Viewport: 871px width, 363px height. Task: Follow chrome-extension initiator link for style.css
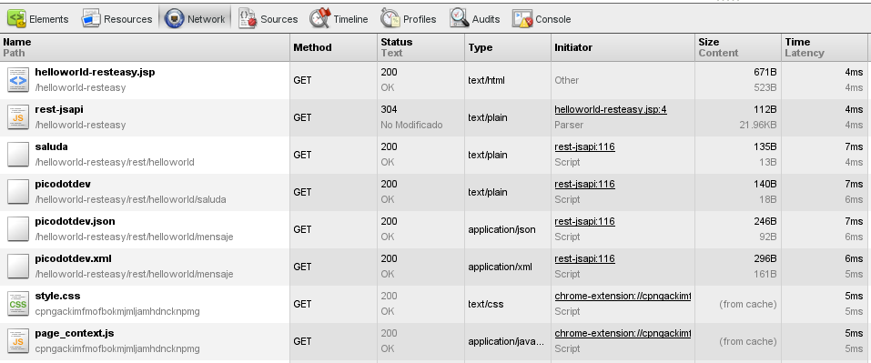623,296
